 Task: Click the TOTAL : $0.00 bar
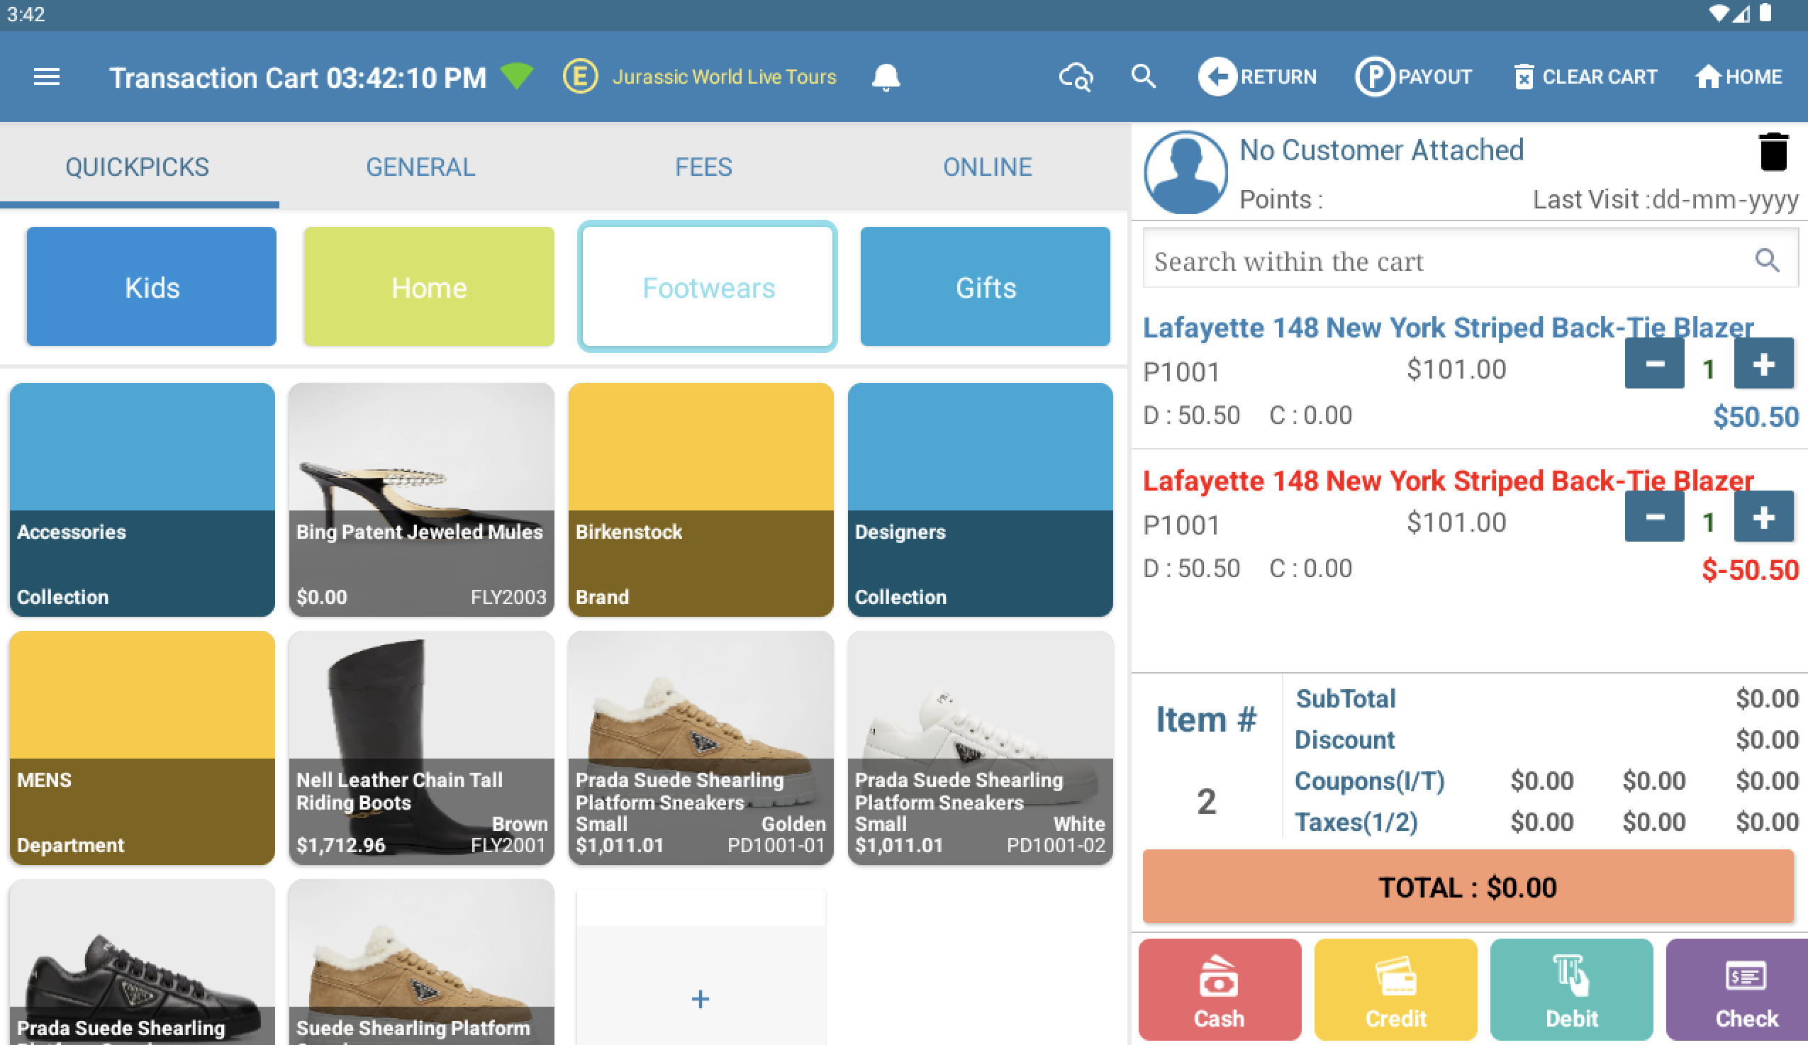click(x=1468, y=886)
